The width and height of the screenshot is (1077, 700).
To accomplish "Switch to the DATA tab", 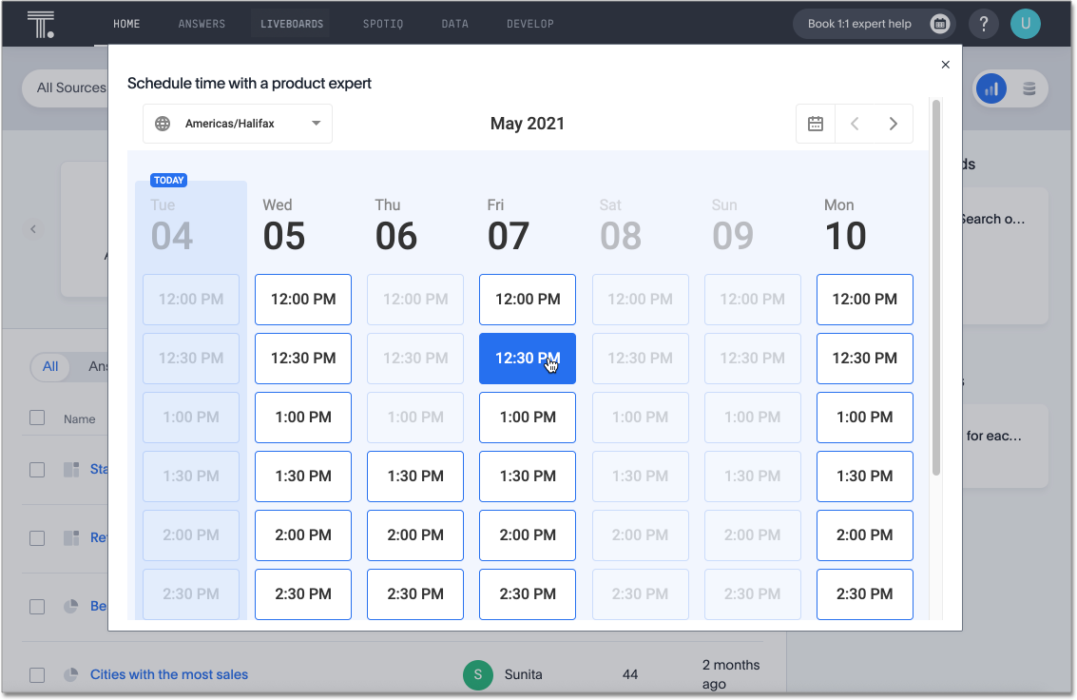I will pos(455,23).
